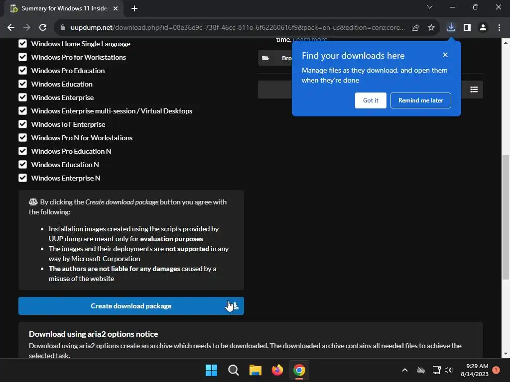Launch Firefox from taskbar
510x382 pixels.
[x=277, y=370]
